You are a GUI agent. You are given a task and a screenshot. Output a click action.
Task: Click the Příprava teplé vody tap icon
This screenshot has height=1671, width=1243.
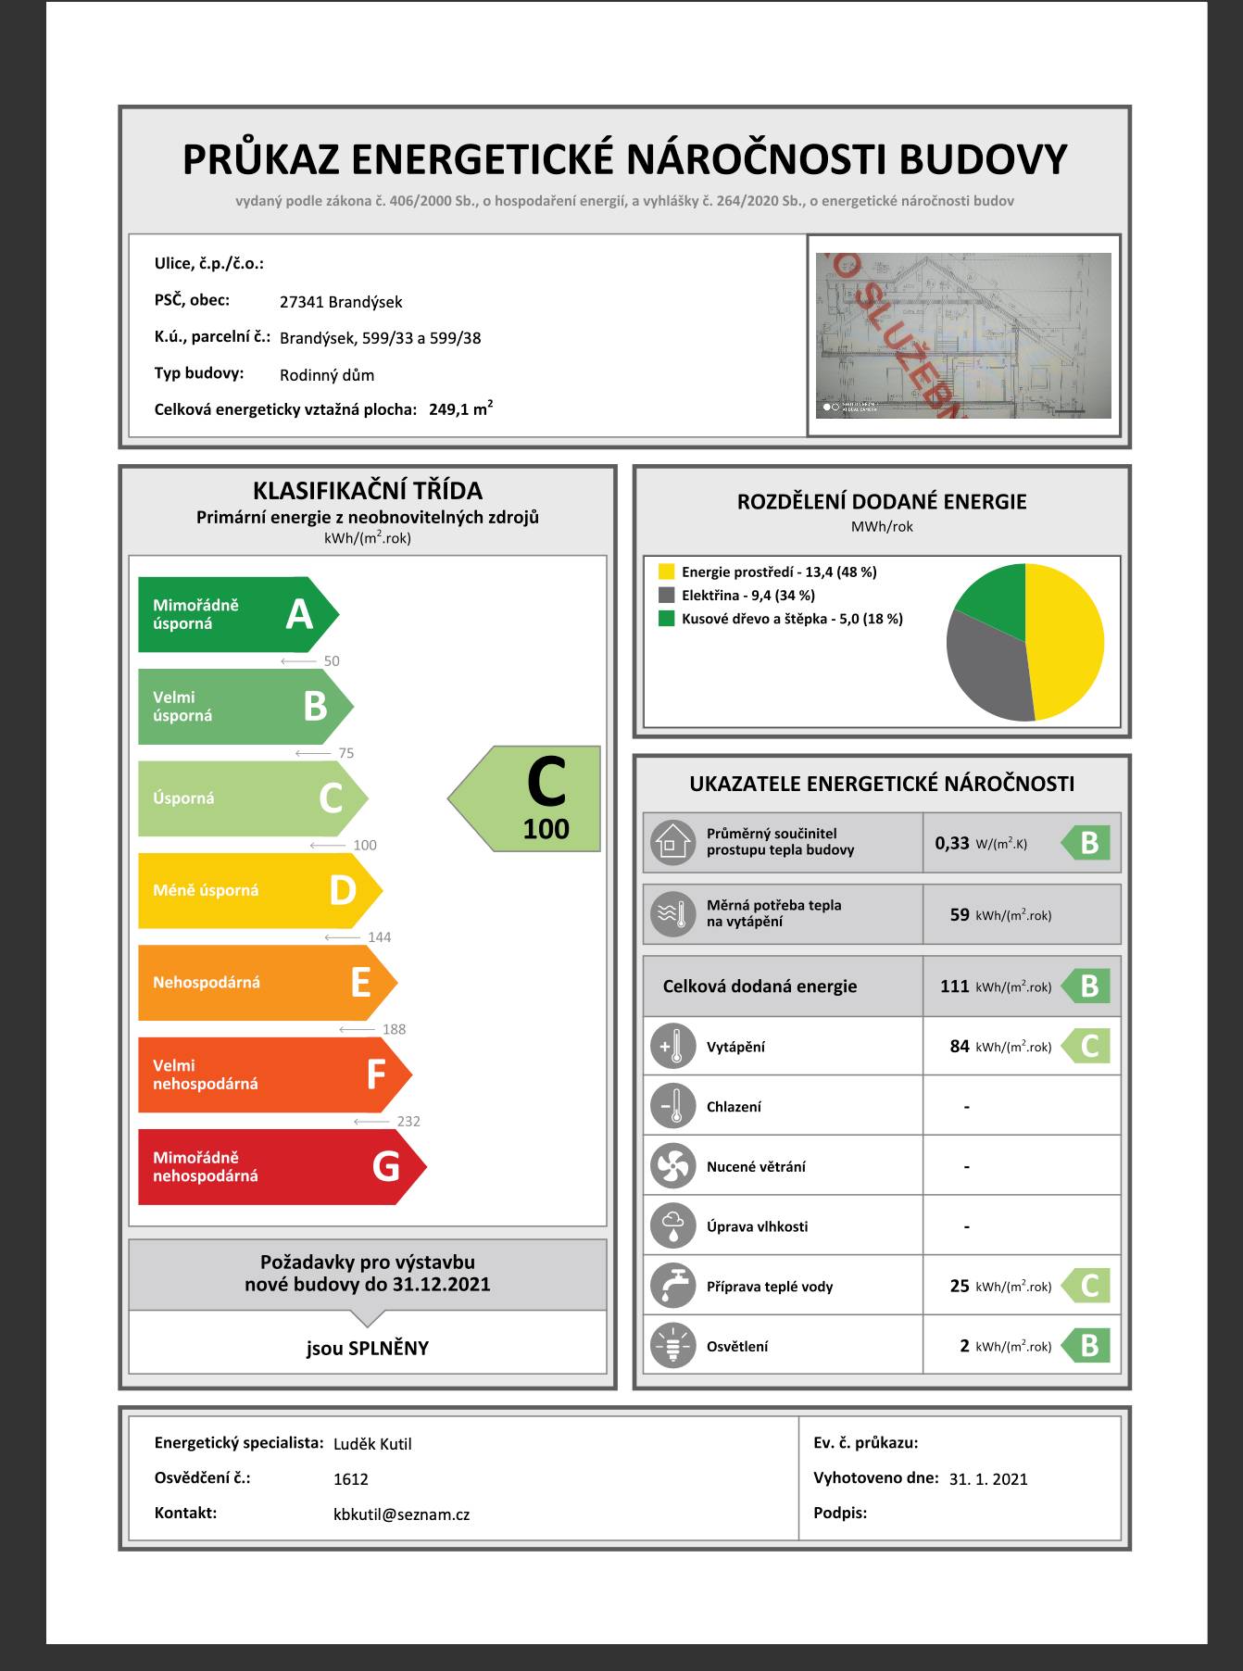tap(672, 1286)
